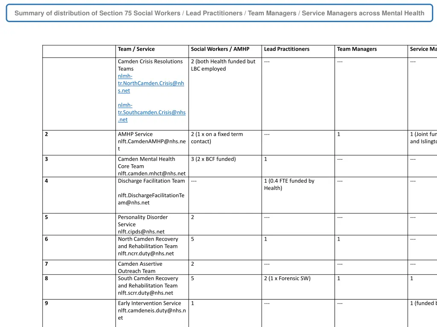Open the nlmh-tr.Southcamden.Crisis@nhs.net email link
The width and height of the screenshot is (437, 327).
151,112
